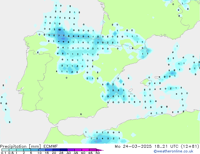Click the 'Mo' weekday text
The image size is (200, 154).
coord(118,146)
